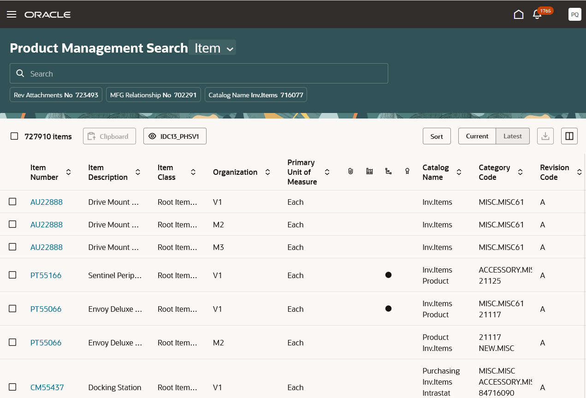Screen dimensions: 586x398
Task: Click the structure hierarchy column icon
Action: point(388,172)
